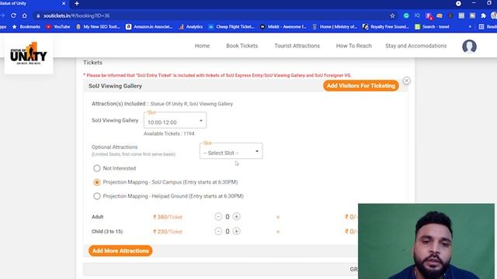This screenshot has height=279, width=497.
Task: Go to the Home menu item
Action: [202, 46]
